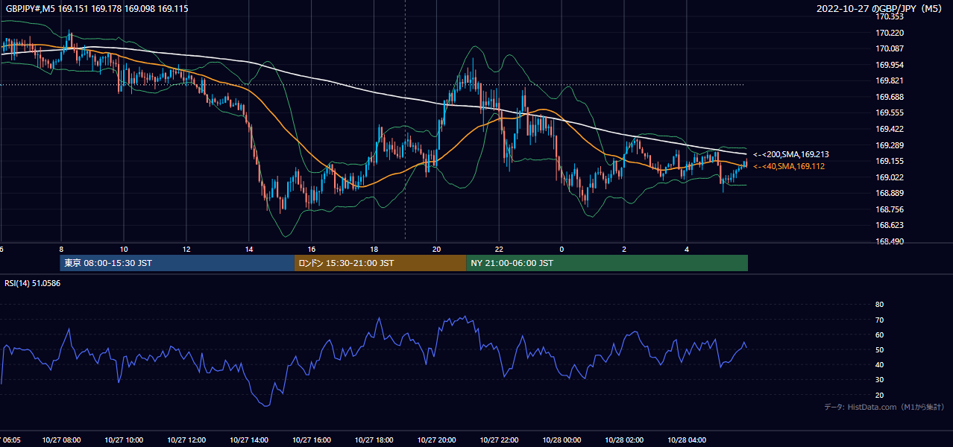Select the 東京 08:00-15:30 JST session bar
The height and width of the screenshot is (447, 953).
pyautogui.click(x=177, y=263)
